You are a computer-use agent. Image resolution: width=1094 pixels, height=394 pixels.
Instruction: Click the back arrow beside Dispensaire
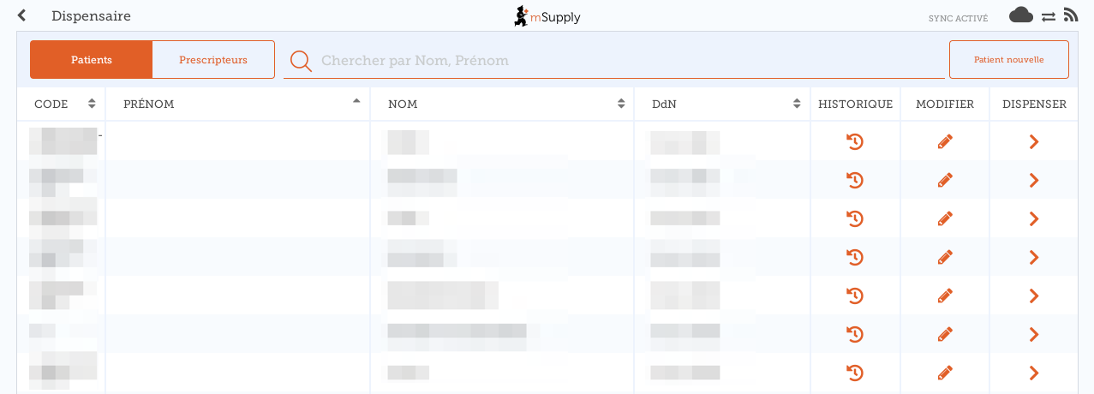22,16
